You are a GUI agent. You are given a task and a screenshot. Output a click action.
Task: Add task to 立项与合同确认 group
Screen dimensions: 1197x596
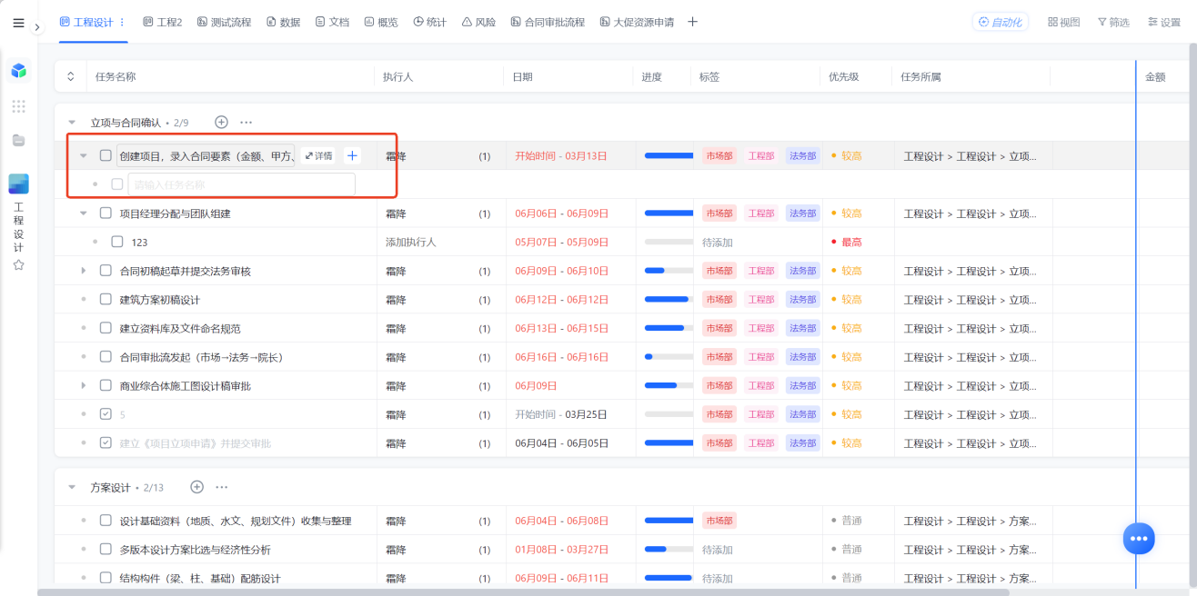221,122
